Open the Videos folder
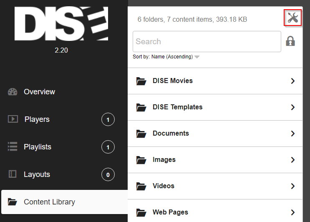The image size is (310, 222). click(x=215, y=186)
